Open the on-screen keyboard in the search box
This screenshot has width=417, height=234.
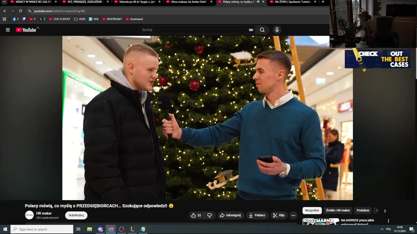point(251,30)
